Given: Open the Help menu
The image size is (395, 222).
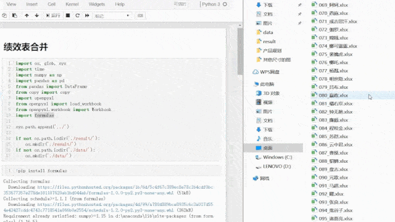Looking at the screenshot, I should (x=120, y=4).
